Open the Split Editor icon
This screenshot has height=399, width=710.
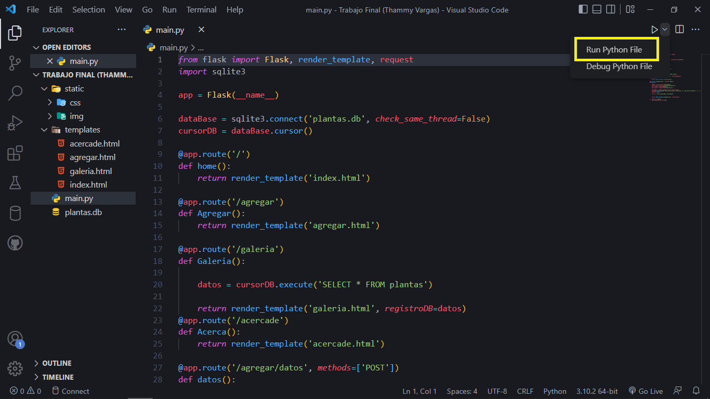pyautogui.click(x=679, y=30)
